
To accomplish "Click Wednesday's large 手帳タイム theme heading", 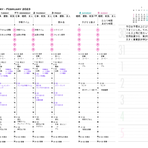I will coord(24,22).
